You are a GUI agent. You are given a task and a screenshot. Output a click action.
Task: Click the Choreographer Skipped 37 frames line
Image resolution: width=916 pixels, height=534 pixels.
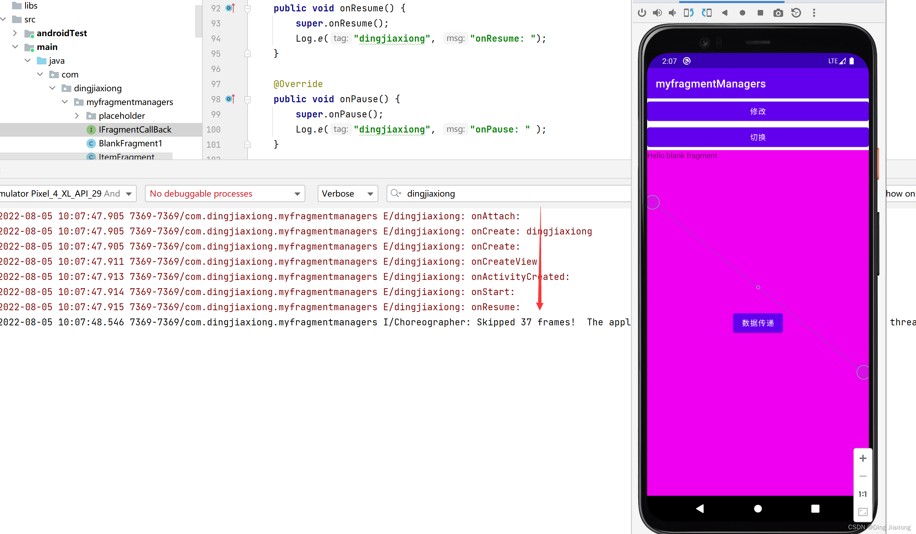pyautogui.click(x=315, y=323)
